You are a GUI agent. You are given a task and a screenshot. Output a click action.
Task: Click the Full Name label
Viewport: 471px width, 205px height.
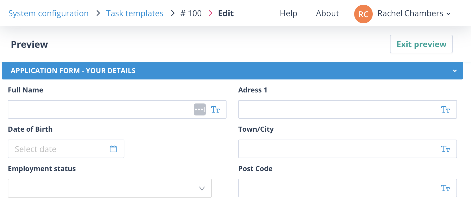(x=25, y=90)
